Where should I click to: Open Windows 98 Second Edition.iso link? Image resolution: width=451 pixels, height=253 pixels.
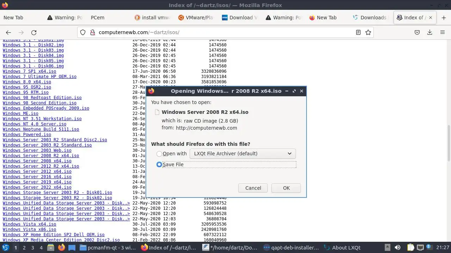coord(39,103)
